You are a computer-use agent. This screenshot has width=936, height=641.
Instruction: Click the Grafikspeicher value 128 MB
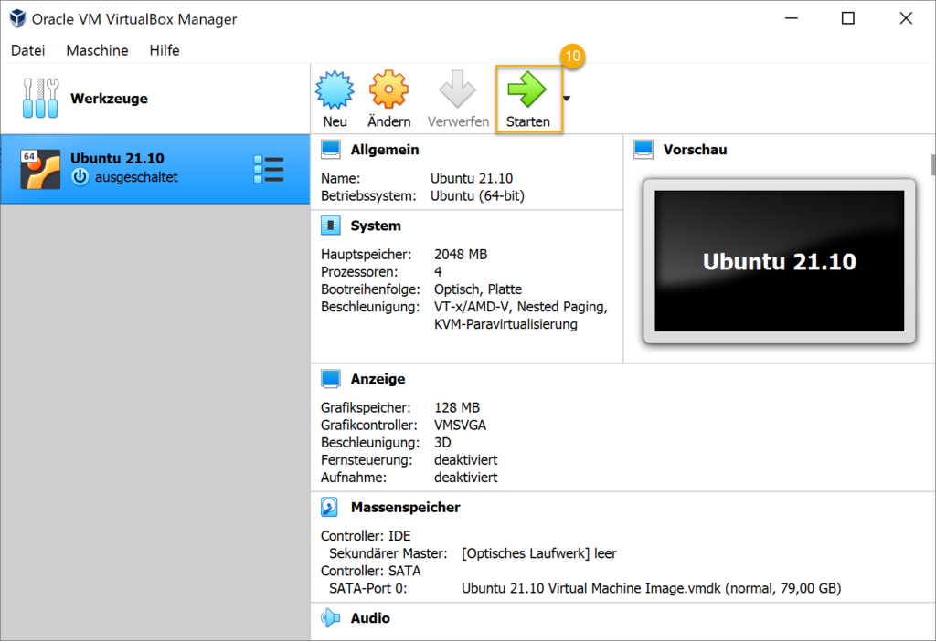tap(457, 408)
